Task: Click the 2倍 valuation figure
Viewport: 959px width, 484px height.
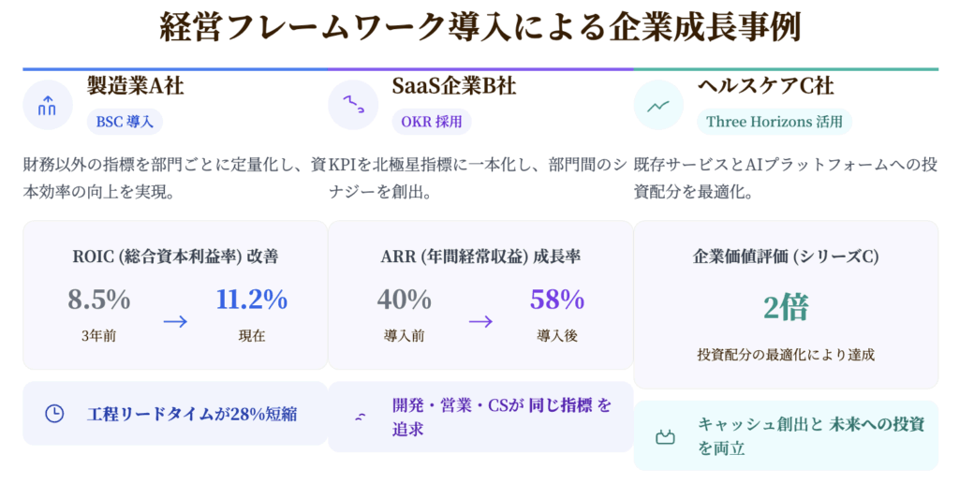Action: click(x=786, y=307)
